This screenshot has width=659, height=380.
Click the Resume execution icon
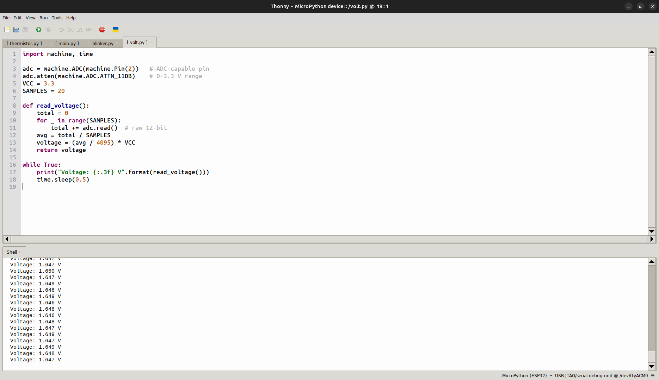click(x=89, y=30)
